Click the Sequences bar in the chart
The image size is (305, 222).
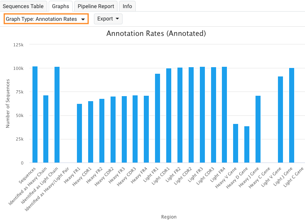pos(35,115)
